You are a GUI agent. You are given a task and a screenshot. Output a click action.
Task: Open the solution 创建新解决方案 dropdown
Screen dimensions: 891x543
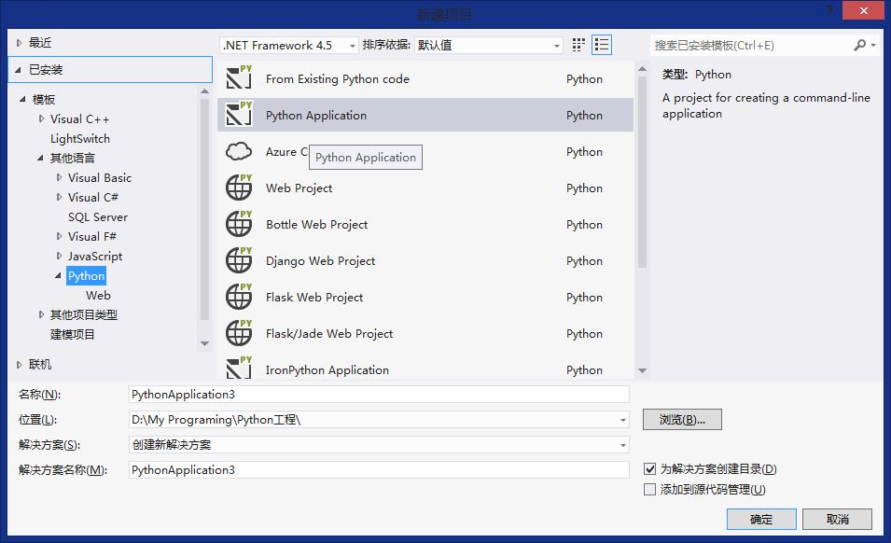[x=623, y=445]
